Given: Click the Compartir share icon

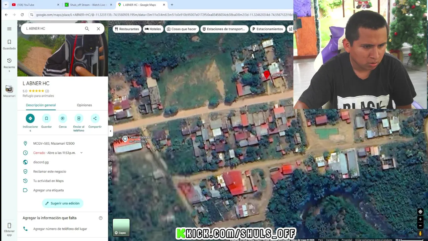Looking at the screenshot, I should tap(95, 118).
